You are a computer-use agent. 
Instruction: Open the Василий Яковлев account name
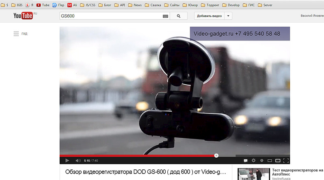pyautogui.click(x=312, y=16)
